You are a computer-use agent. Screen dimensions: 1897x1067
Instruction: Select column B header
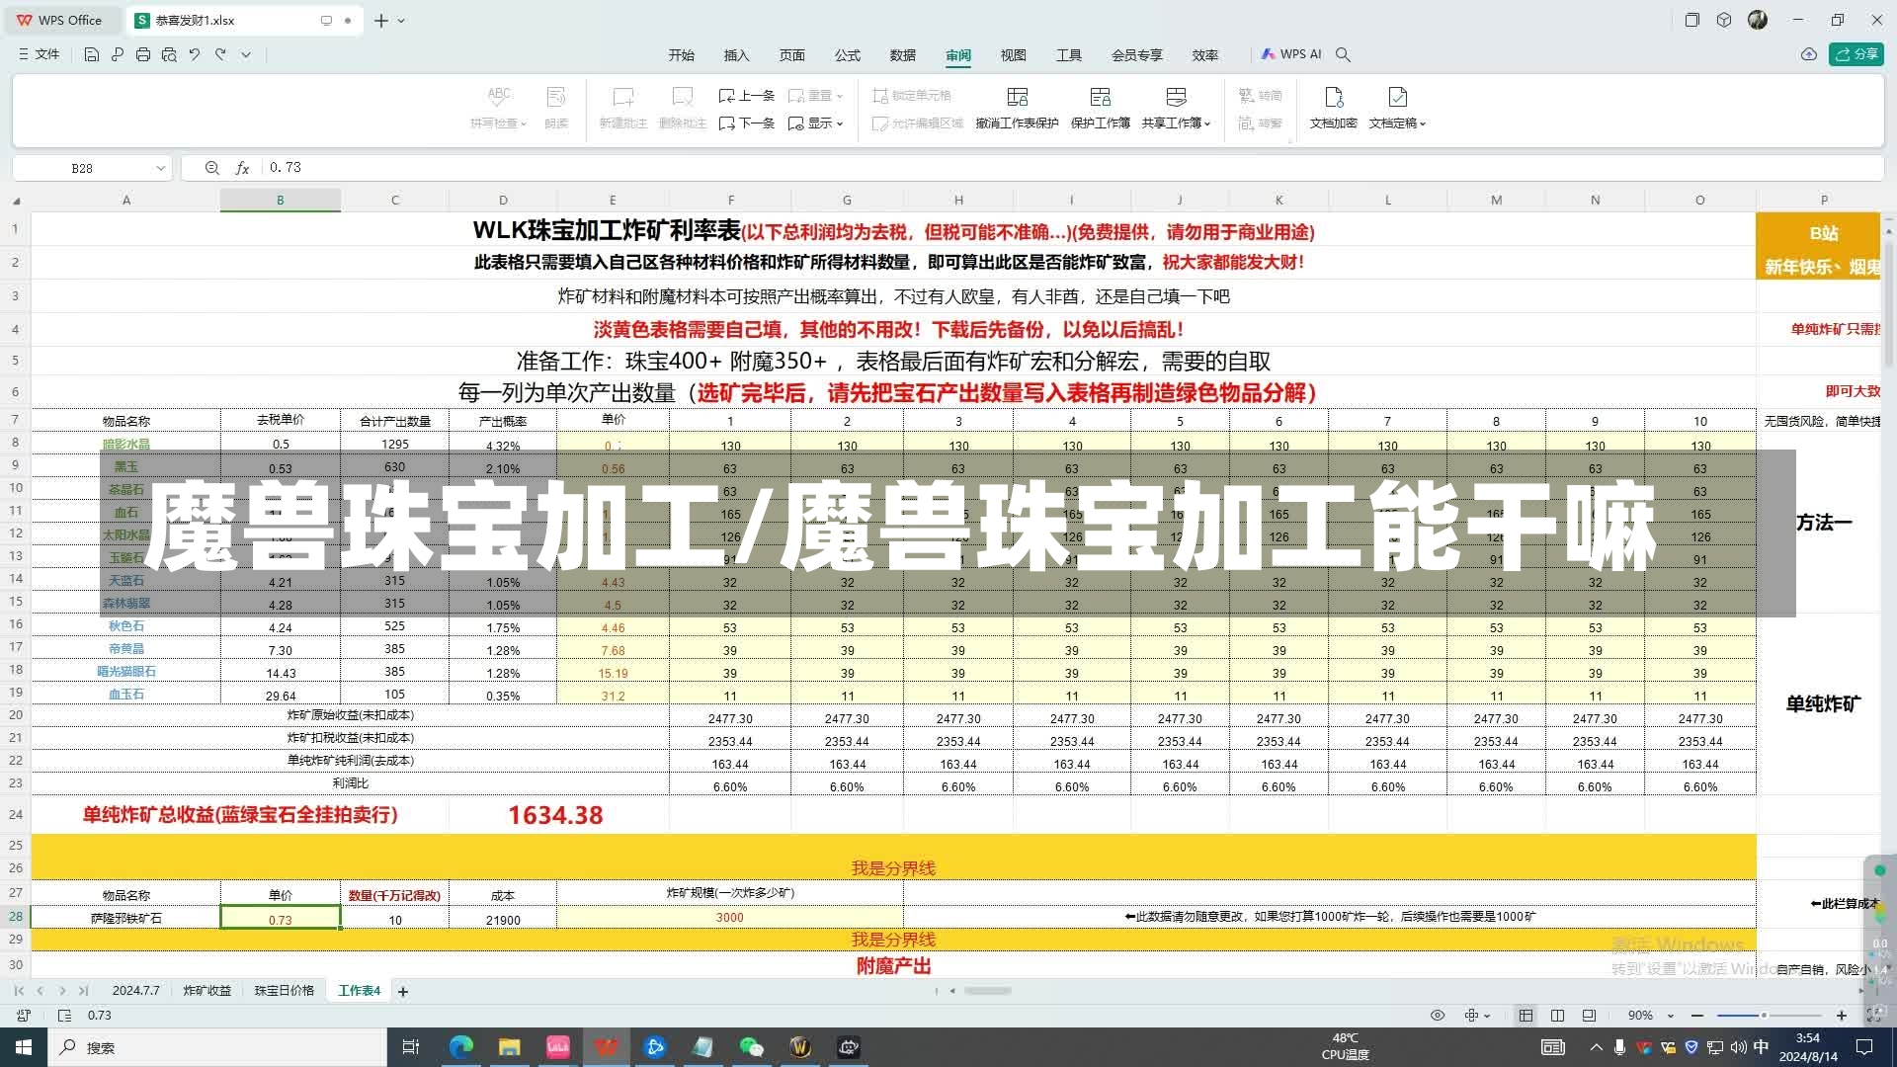coord(281,200)
